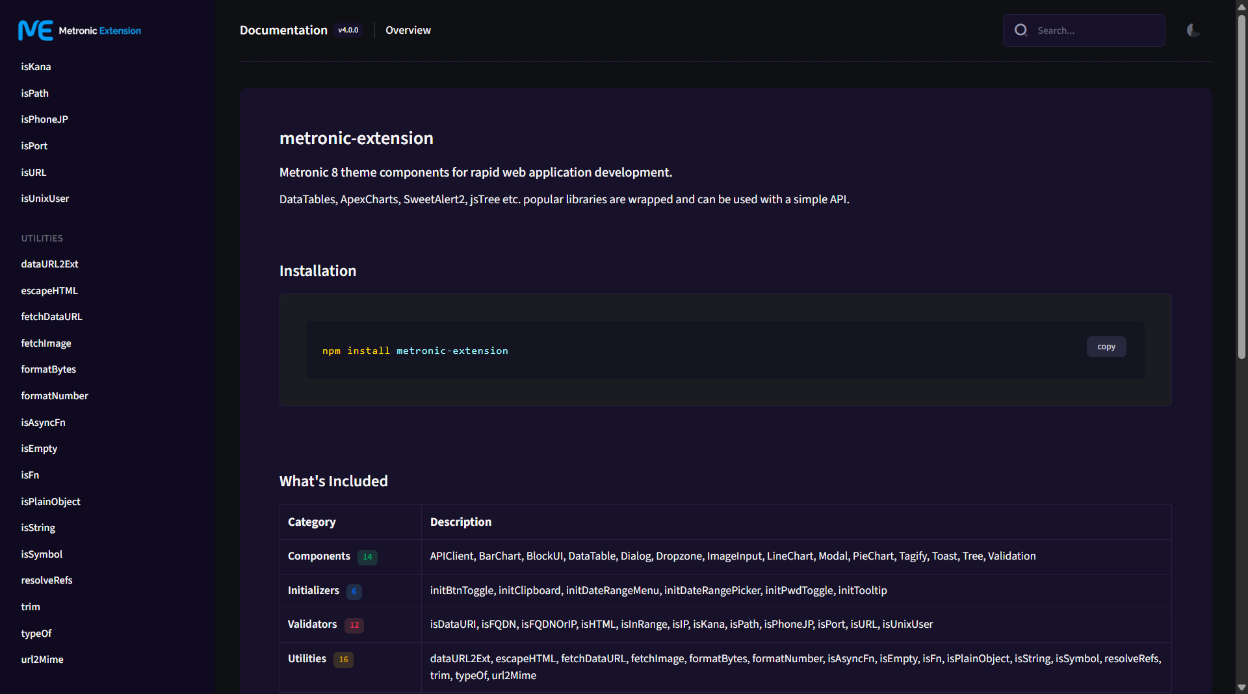Click the search magnifier icon
1248x694 pixels.
pos(1021,30)
